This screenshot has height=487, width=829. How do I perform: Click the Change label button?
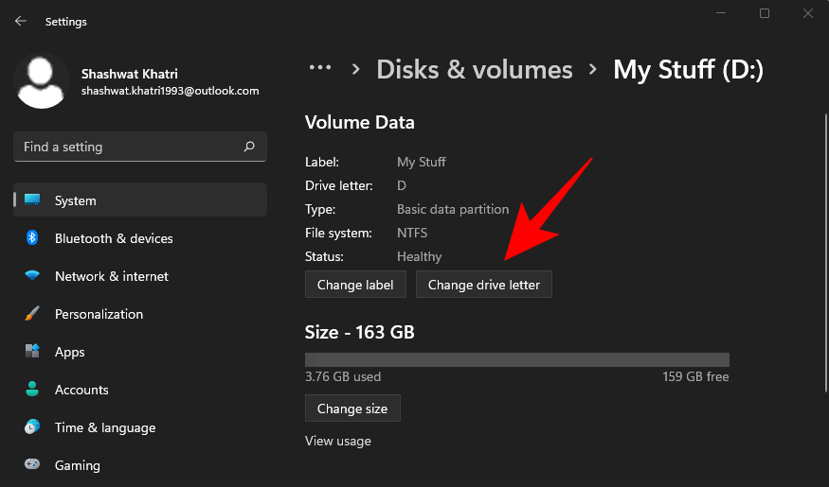(x=355, y=285)
